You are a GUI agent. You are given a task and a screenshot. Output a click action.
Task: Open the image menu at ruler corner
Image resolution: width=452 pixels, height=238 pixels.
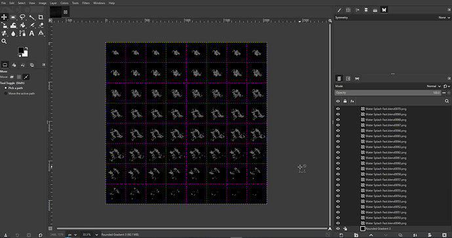[50, 20]
